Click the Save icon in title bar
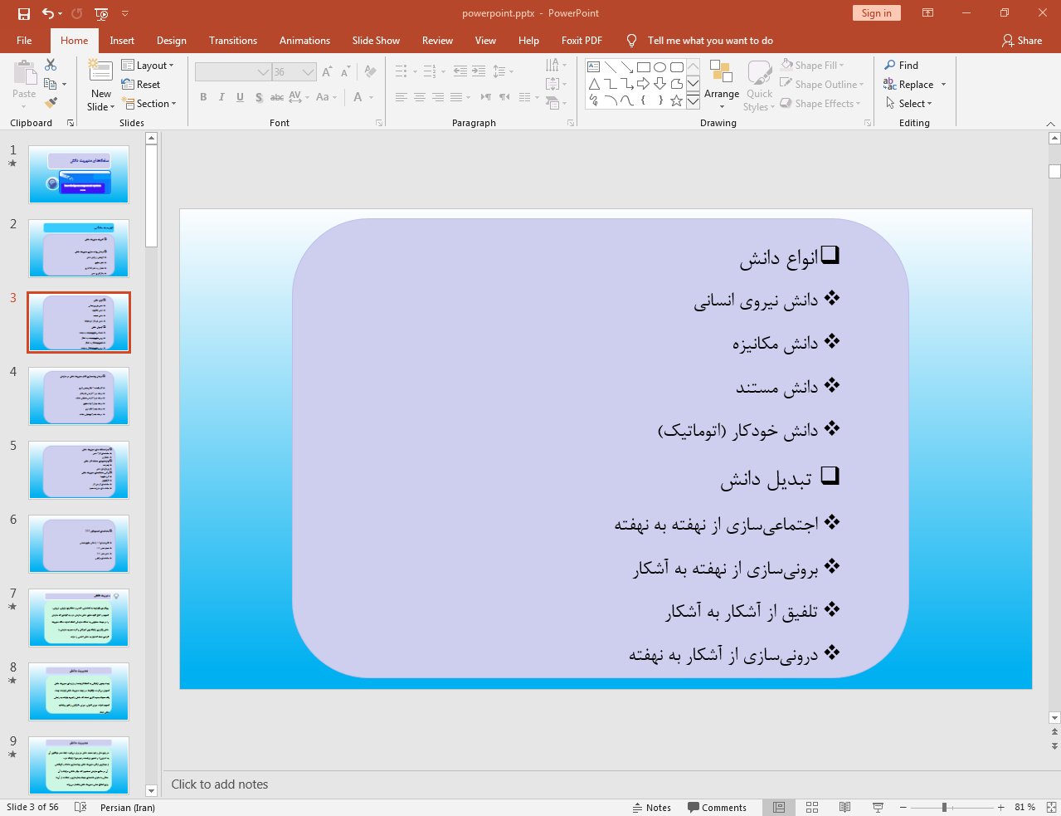The image size is (1061, 816). (23, 13)
